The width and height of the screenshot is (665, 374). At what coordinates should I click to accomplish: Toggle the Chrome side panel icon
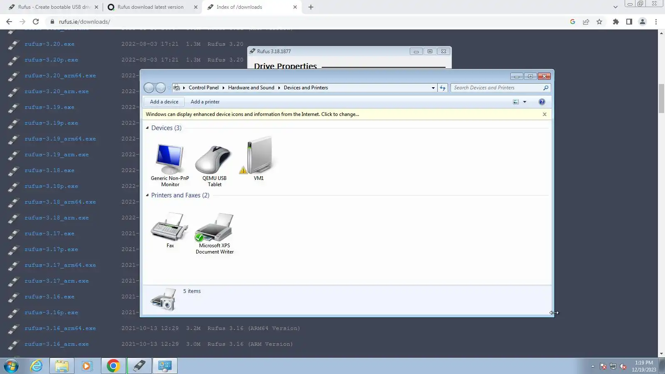[629, 22]
